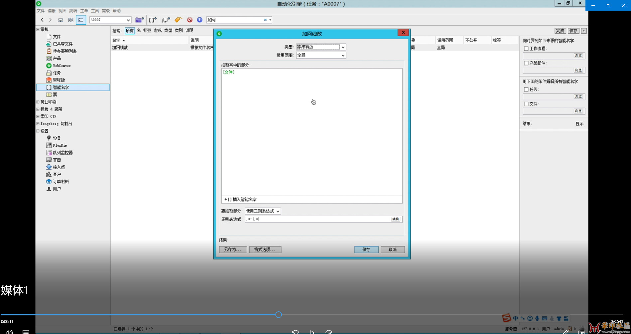Enable the 工作流程 checkbox
Viewport: 631px width, 334px height.
526,49
